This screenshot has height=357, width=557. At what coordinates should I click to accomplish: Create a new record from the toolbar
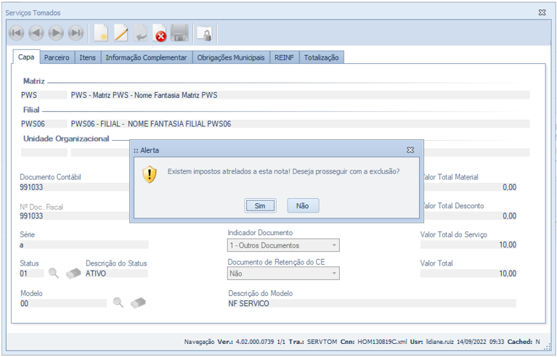click(101, 33)
